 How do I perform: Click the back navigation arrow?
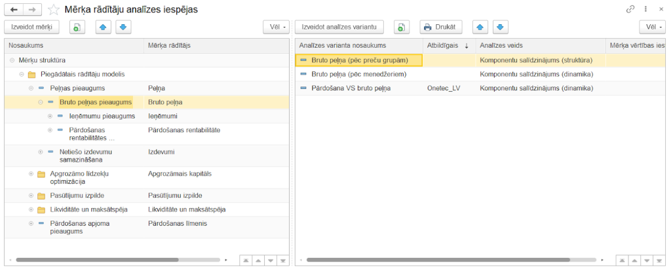[14, 10]
